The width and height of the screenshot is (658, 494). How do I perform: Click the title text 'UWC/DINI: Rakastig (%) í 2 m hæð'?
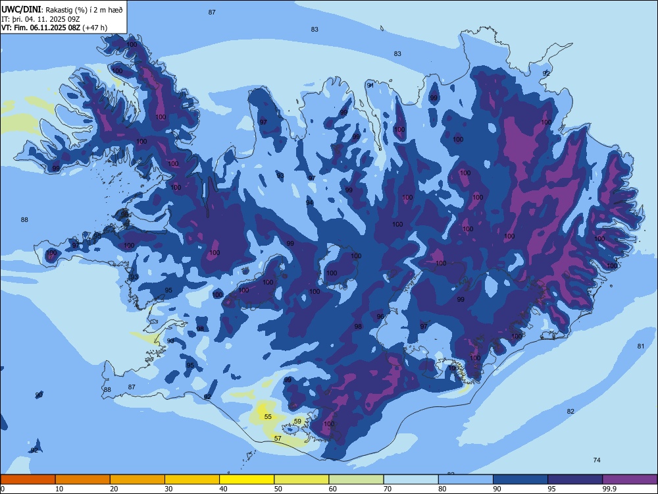(x=62, y=10)
